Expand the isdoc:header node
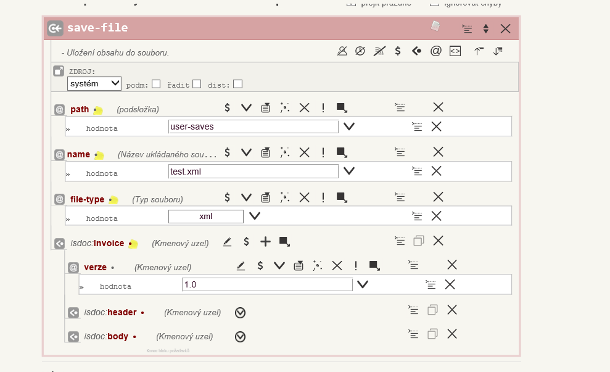The width and height of the screenshot is (610, 372). point(241,313)
